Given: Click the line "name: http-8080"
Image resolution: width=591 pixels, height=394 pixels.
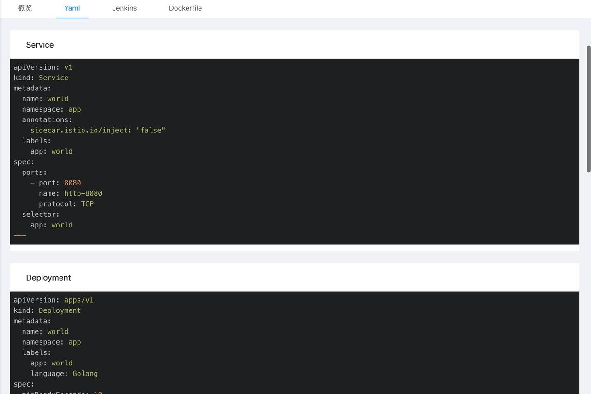Looking at the screenshot, I should [71, 194].
